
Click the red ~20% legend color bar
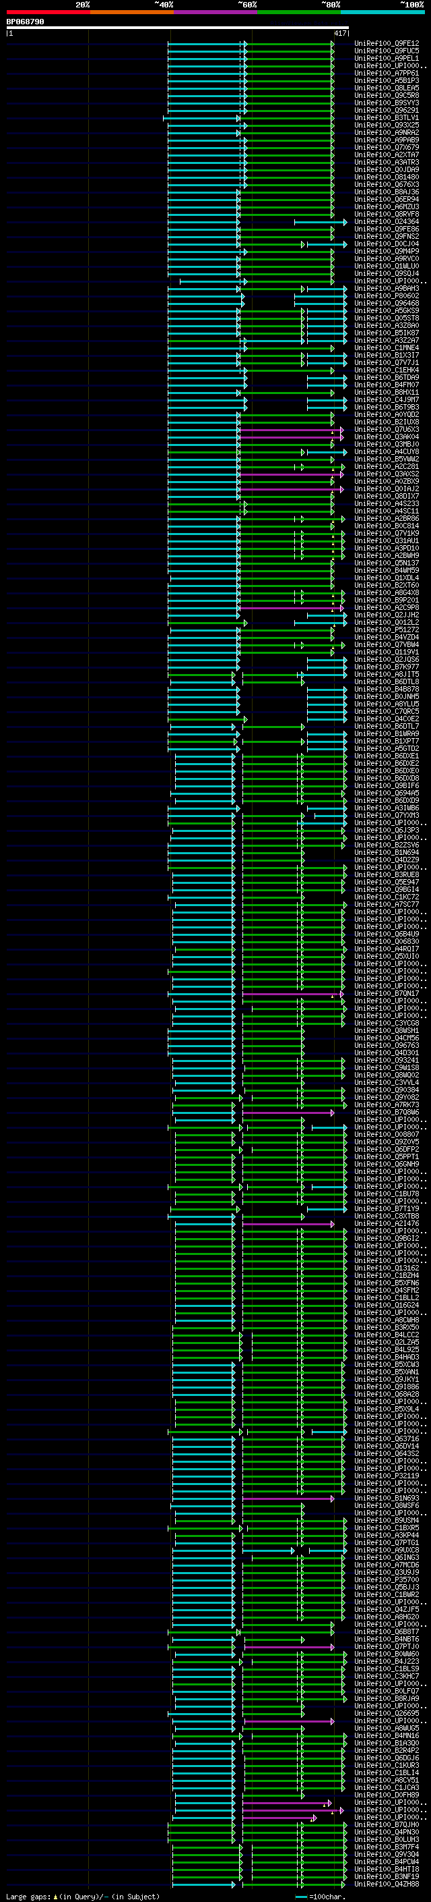point(48,12)
